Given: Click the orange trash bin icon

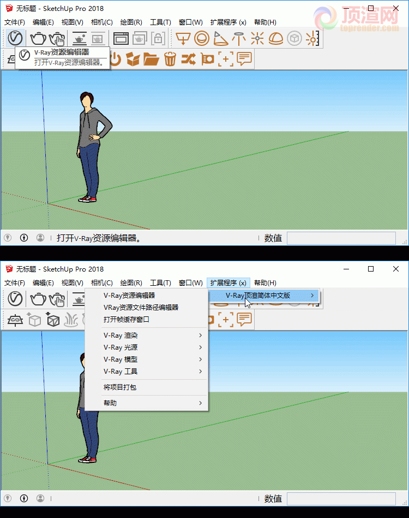Looking at the screenshot, I should [170, 59].
